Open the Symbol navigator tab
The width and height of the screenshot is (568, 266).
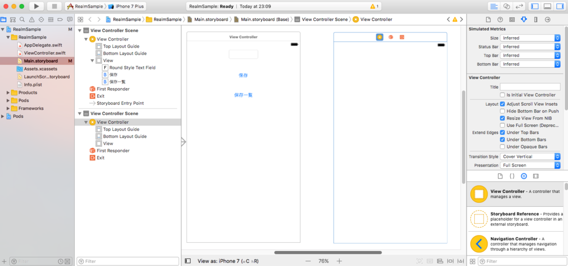(x=13, y=19)
